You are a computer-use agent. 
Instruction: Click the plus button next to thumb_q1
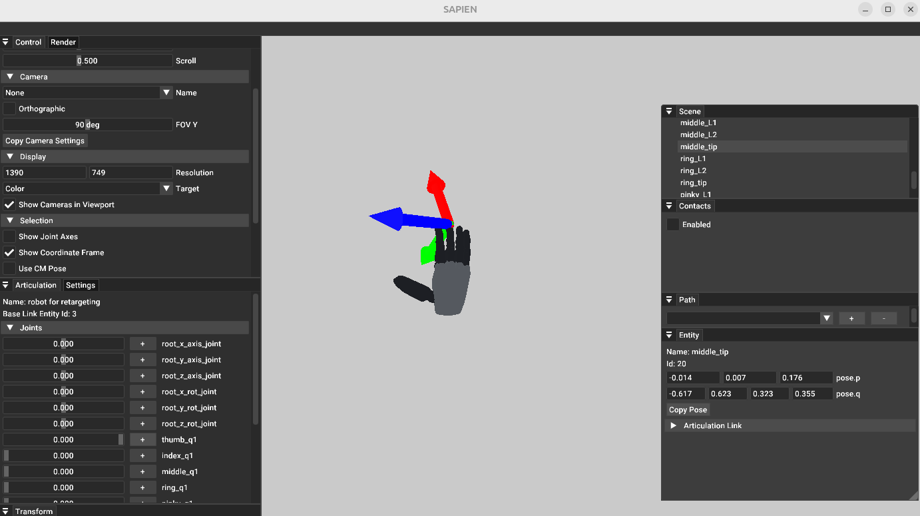142,439
